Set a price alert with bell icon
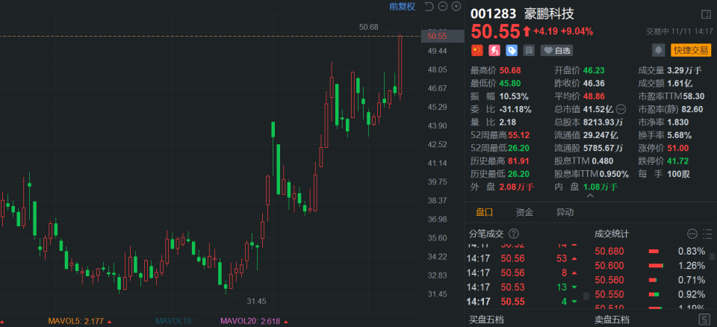Image resolution: width=717 pixels, height=327 pixels. coord(659,50)
